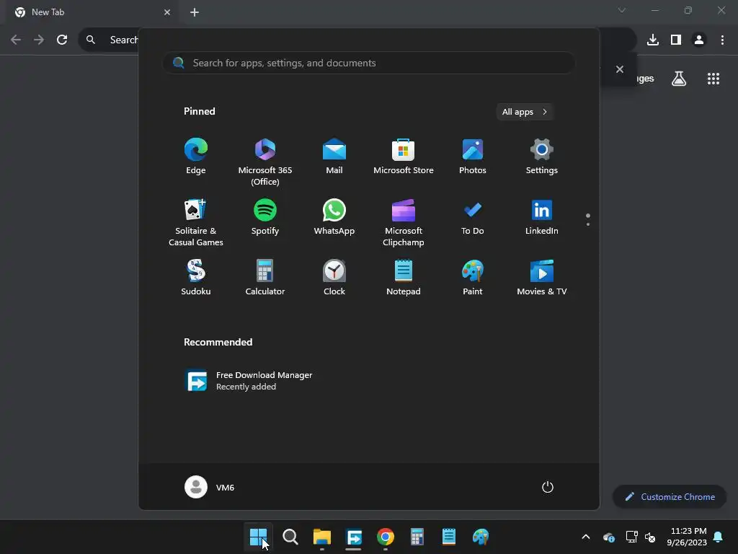Switch to Chrome on the taskbar
Screen dimensions: 738x554
386,537
